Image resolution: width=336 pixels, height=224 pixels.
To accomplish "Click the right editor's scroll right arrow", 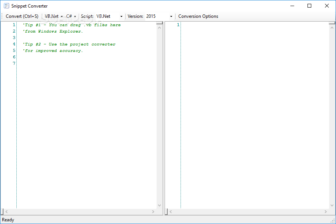I will click(326, 211).
